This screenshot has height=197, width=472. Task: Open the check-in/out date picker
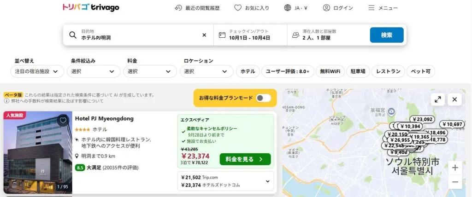coord(250,35)
